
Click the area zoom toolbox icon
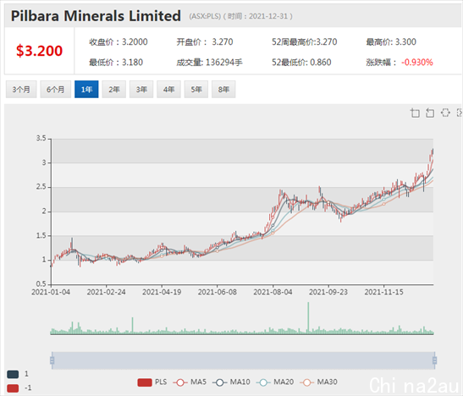(x=415, y=113)
